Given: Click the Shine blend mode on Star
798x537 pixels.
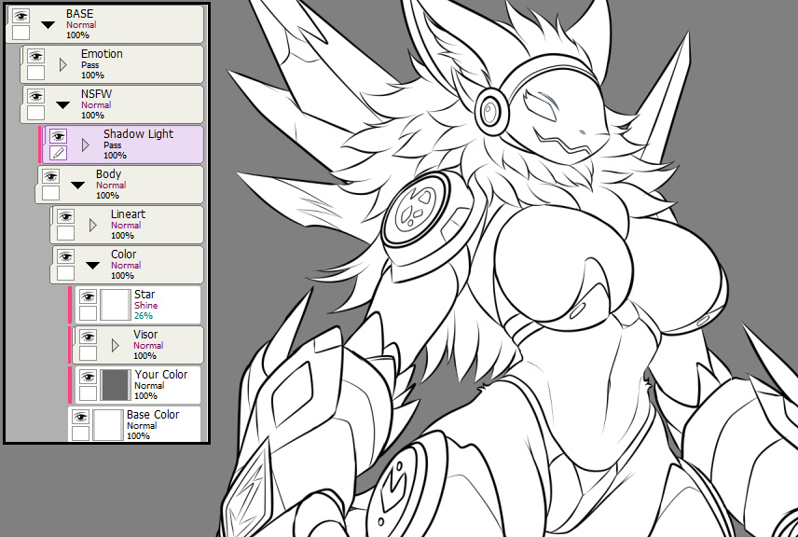Looking at the screenshot, I should pyautogui.click(x=146, y=306).
